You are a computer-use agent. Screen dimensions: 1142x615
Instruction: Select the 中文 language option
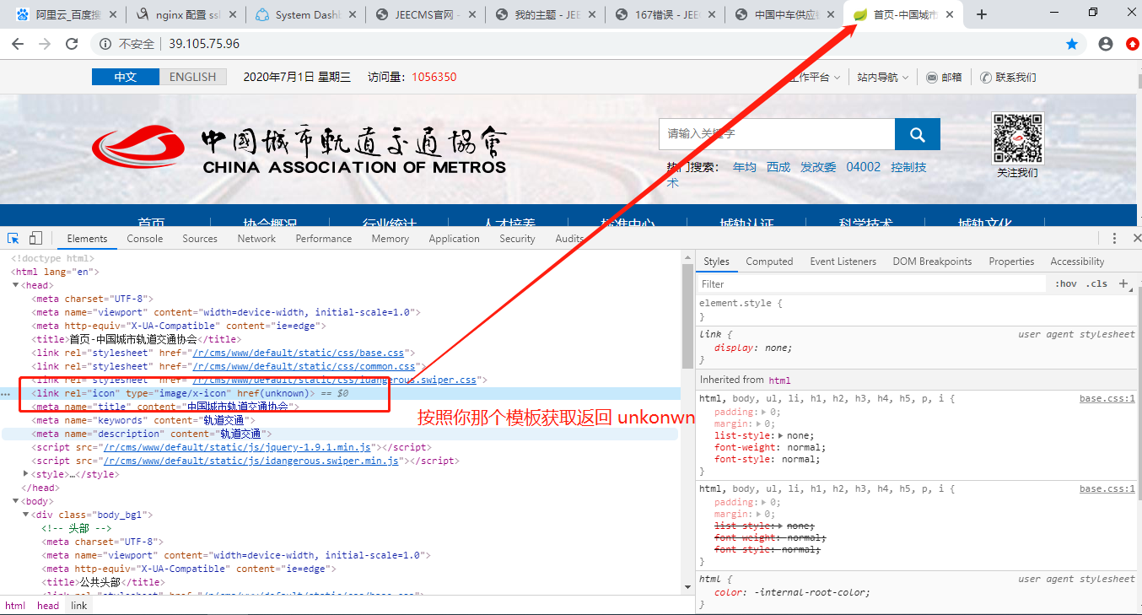tap(126, 77)
